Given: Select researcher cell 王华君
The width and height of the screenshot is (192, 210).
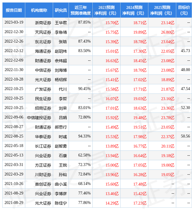Looking at the screenshot, I should click(61, 23).
